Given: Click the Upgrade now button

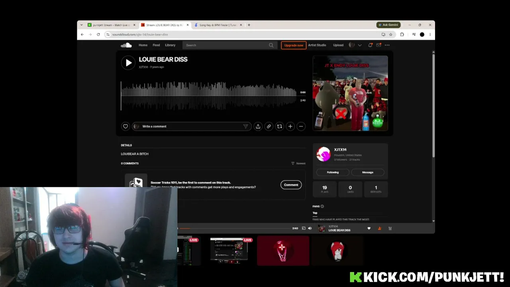Looking at the screenshot, I should point(294,45).
